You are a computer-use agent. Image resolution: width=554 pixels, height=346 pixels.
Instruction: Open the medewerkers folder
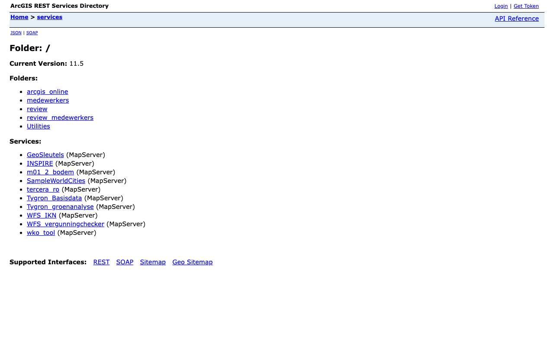[48, 100]
